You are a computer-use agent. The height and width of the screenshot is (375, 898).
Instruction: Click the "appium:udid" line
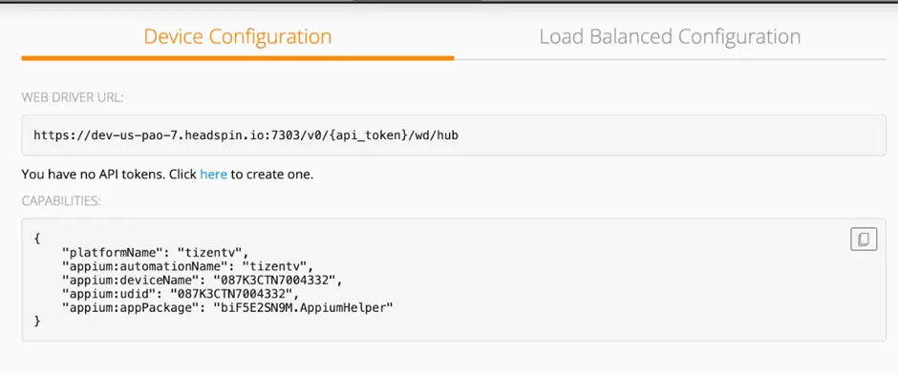pyautogui.click(x=181, y=294)
